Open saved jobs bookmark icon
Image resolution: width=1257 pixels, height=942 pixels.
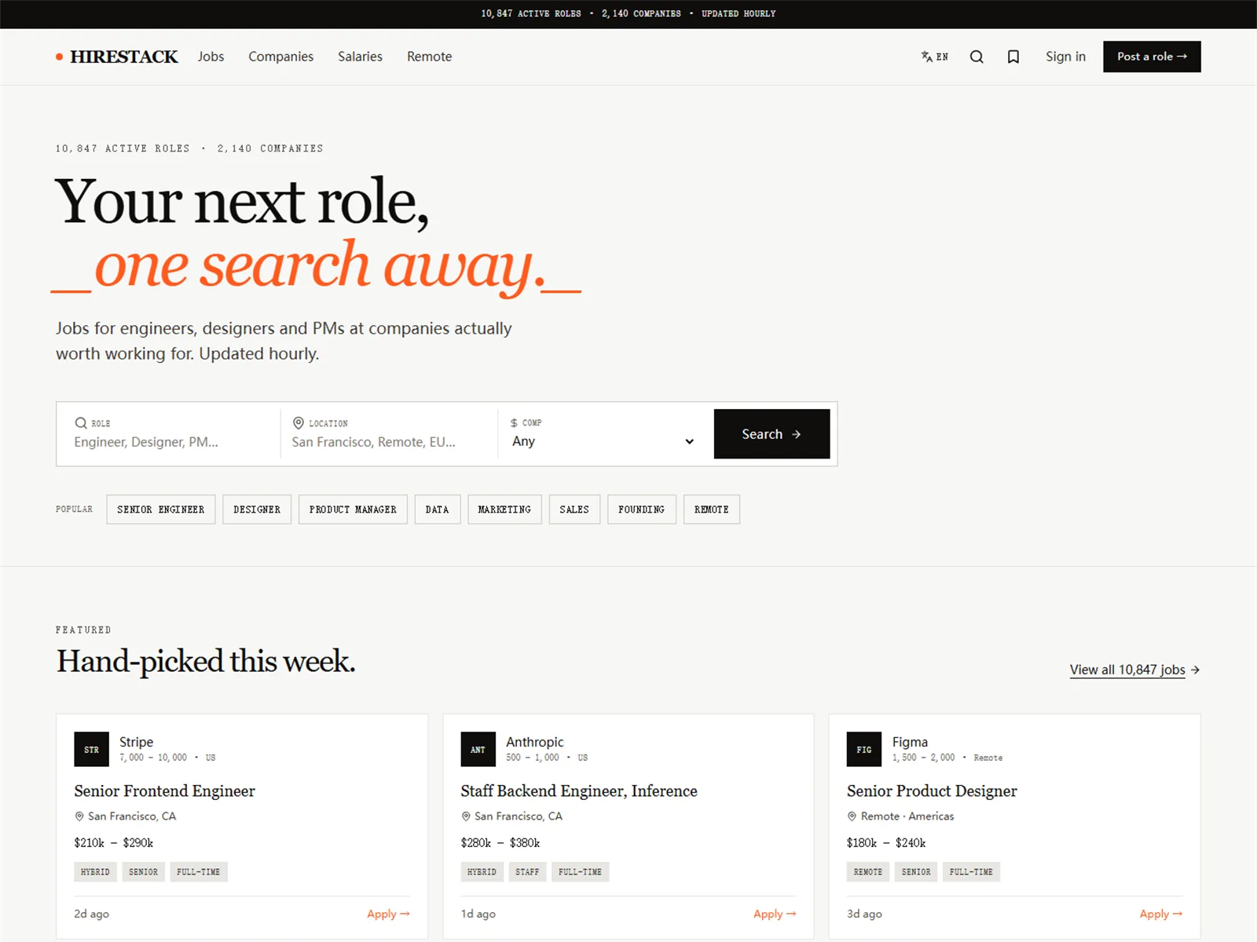[1013, 57]
